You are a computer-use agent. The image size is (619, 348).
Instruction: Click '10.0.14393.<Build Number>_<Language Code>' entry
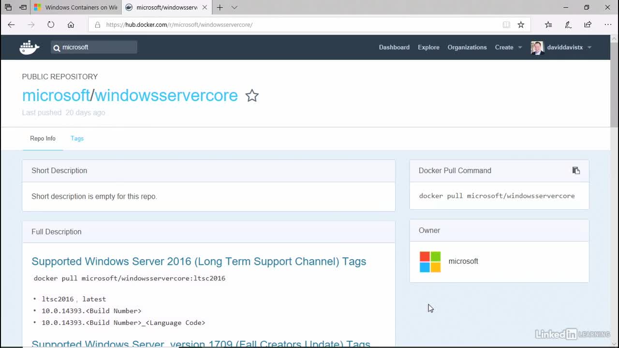pos(123,323)
